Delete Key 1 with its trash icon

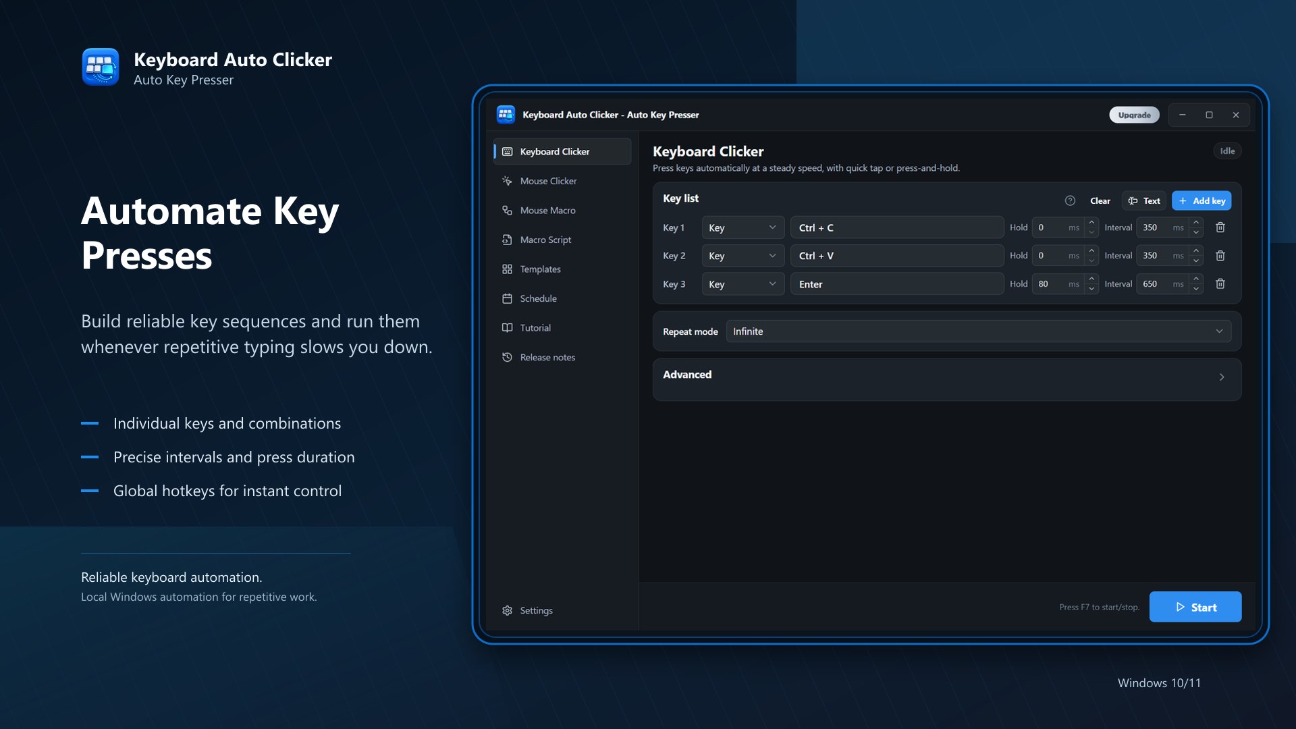tap(1220, 227)
